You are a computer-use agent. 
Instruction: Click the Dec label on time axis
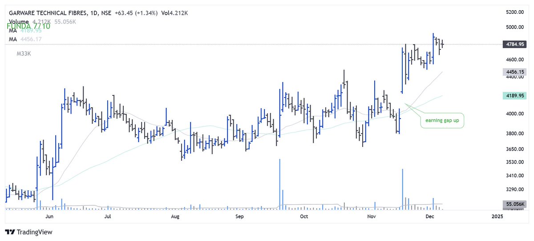(430, 216)
